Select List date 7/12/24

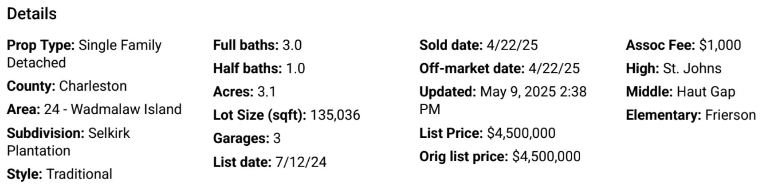tap(270, 162)
